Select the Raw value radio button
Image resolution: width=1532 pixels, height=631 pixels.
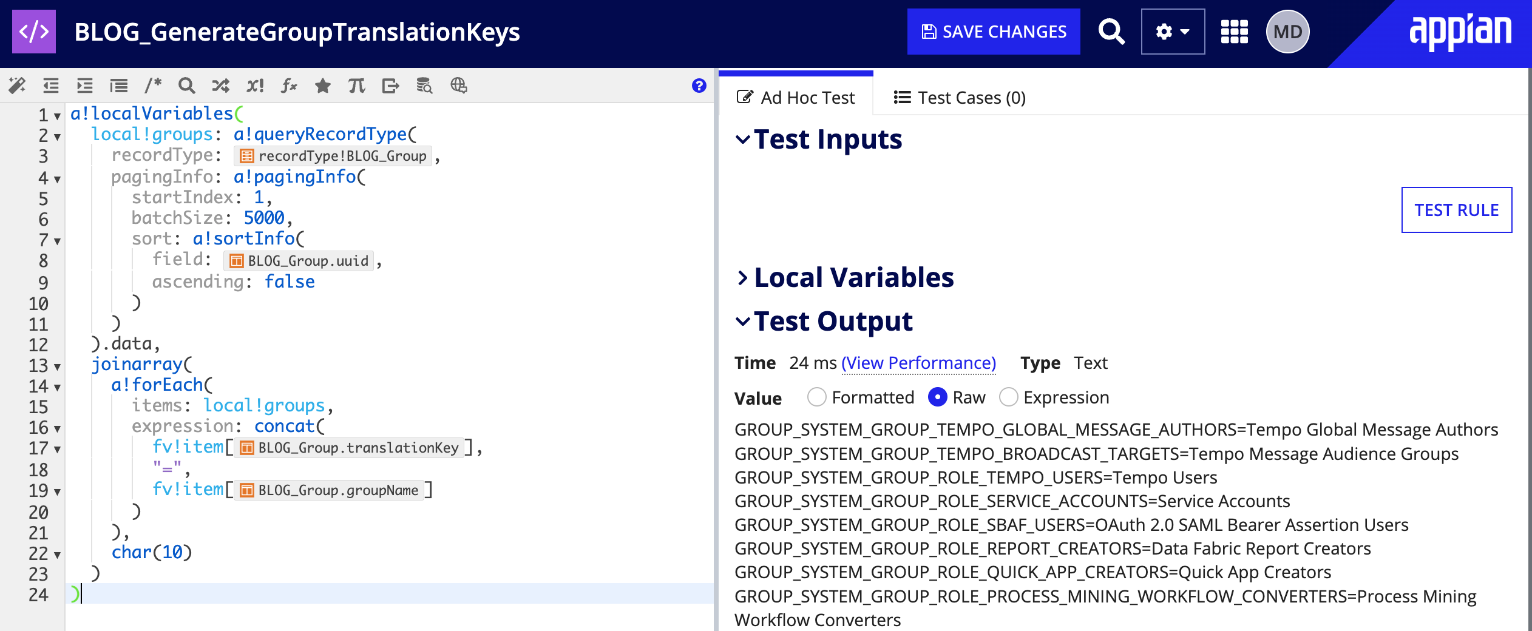[x=938, y=397]
